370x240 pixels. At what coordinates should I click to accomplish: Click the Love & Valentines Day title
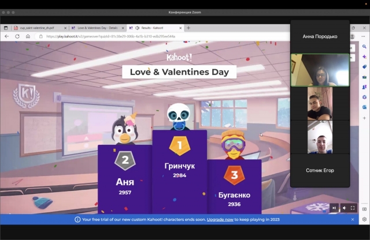click(x=179, y=72)
